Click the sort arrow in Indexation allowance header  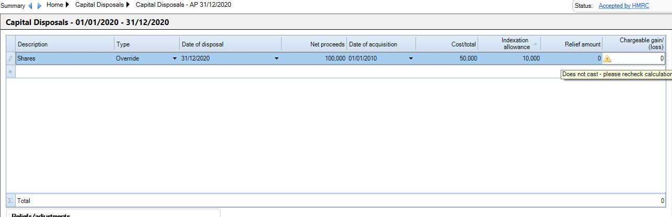click(x=536, y=44)
